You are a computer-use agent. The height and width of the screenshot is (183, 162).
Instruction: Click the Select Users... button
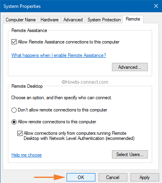pos(130,155)
